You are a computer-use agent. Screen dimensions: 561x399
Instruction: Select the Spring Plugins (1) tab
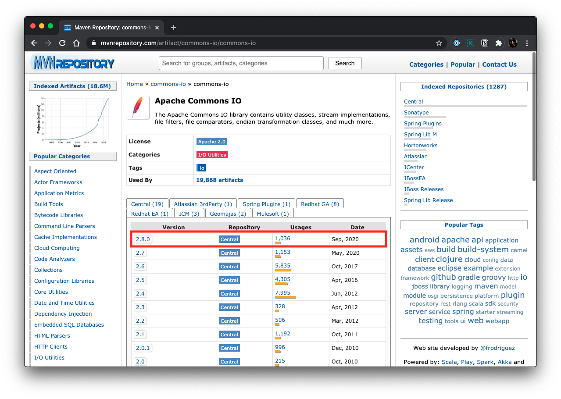266,204
